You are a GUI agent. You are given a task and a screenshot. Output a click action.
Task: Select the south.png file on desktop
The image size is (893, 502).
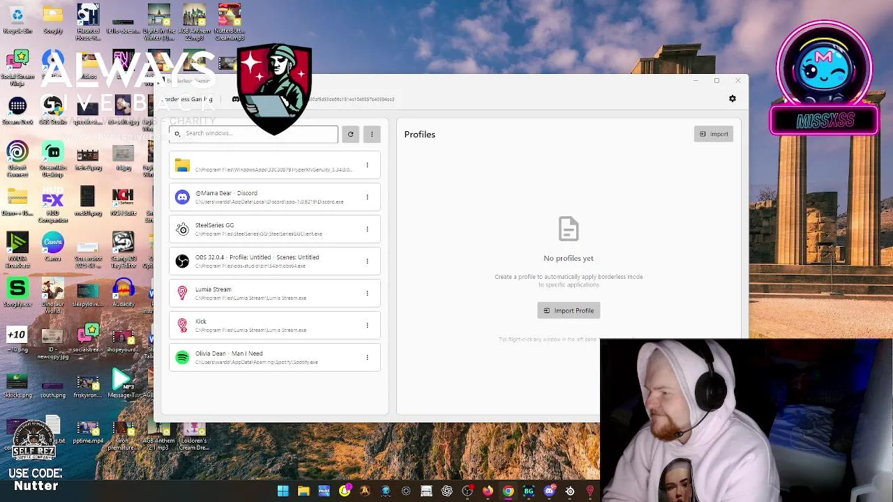pos(53,388)
